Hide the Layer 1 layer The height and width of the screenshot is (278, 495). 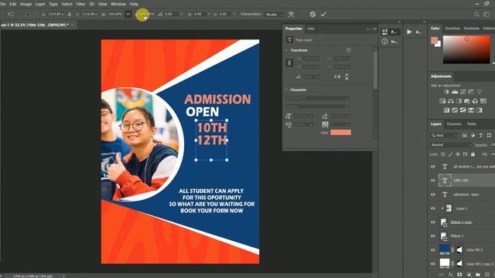tap(433, 208)
